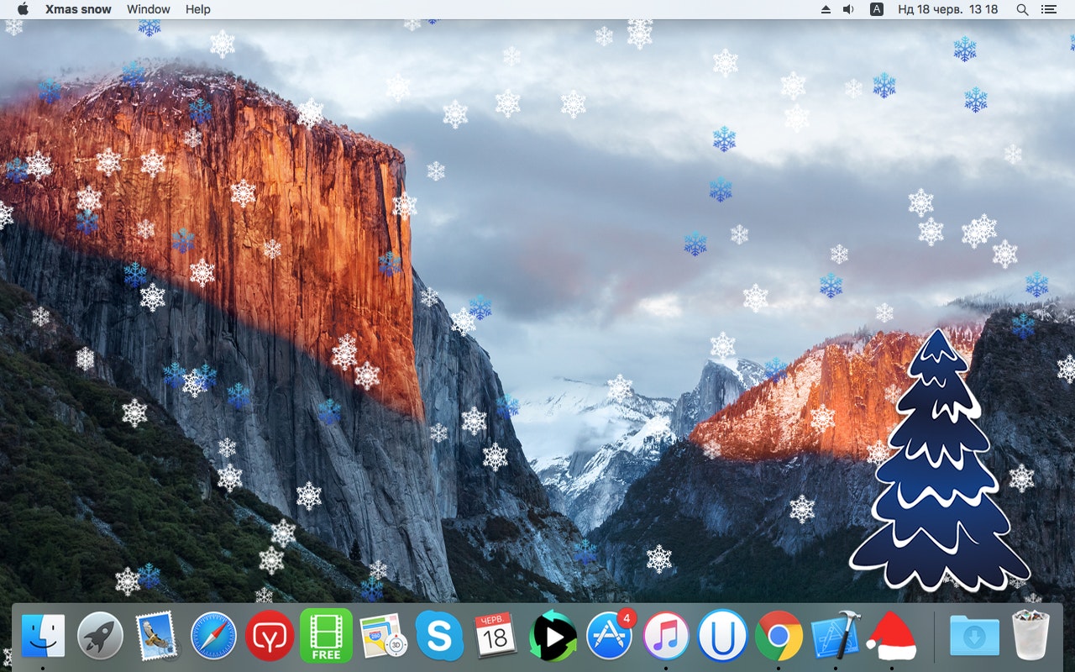Open Spotlight search in the menu bar

tap(1022, 9)
